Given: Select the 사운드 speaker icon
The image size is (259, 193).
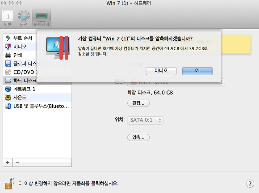Looking at the screenshot, I should 8,98.
